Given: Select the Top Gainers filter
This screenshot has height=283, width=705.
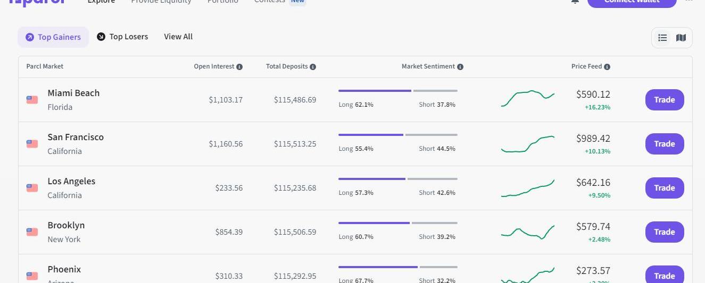Looking at the screenshot, I should pos(53,37).
